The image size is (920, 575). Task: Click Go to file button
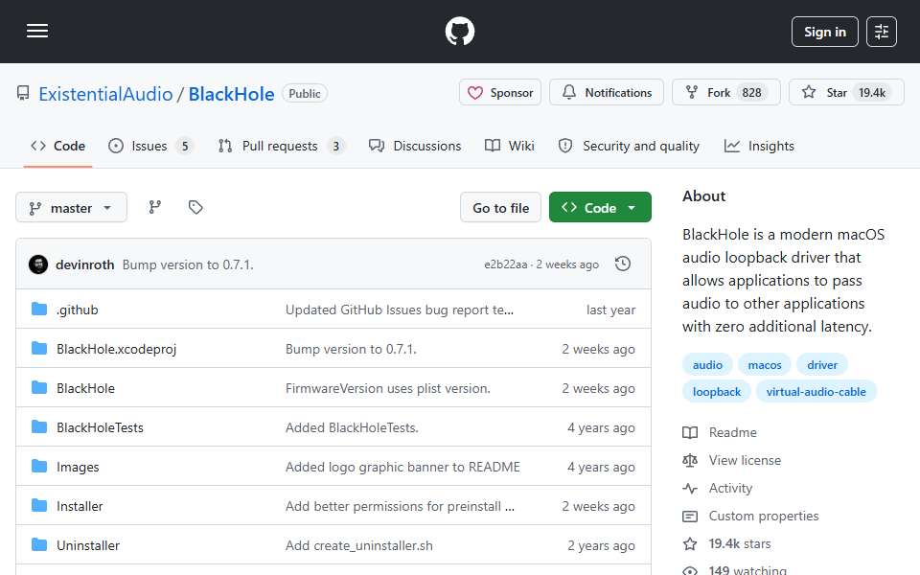tap(500, 208)
